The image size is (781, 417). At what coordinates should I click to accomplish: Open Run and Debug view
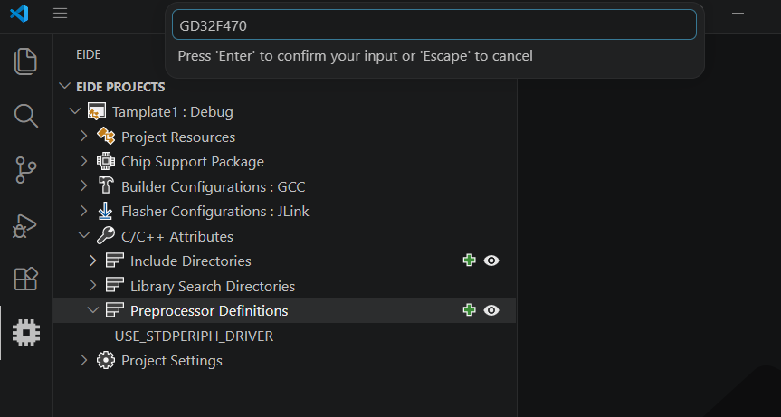tap(24, 225)
